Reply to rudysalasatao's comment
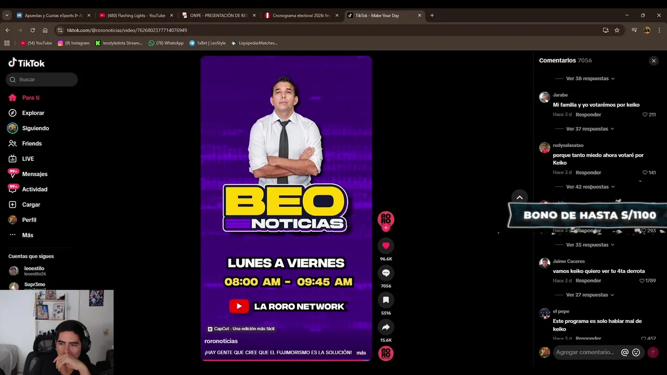The width and height of the screenshot is (667, 375). pos(588,172)
